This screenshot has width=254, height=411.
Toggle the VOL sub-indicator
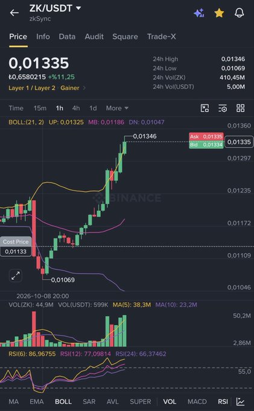tap(170, 401)
